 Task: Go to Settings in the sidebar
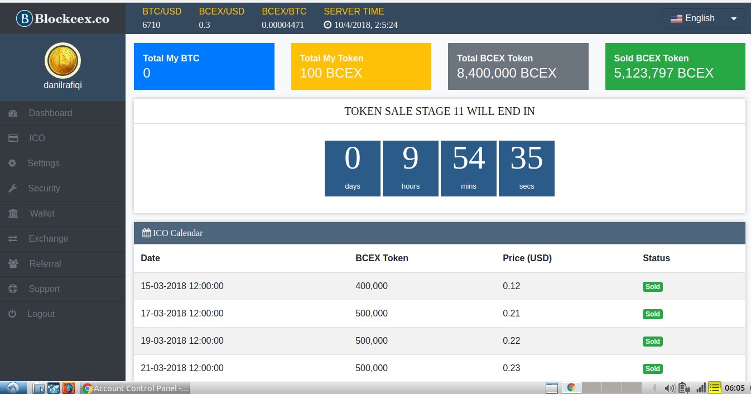[62, 164]
